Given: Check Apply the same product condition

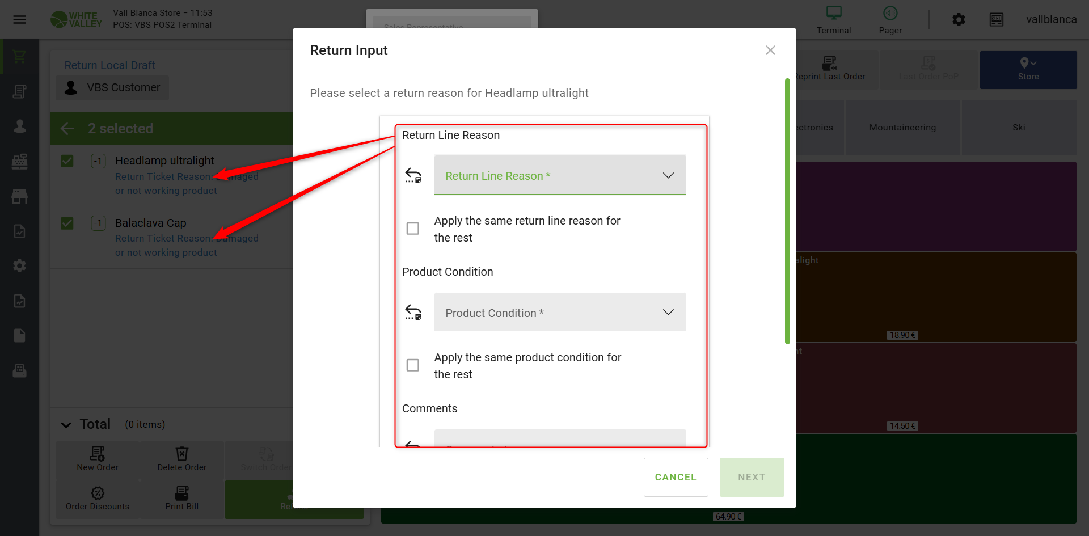Looking at the screenshot, I should tap(413, 365).
